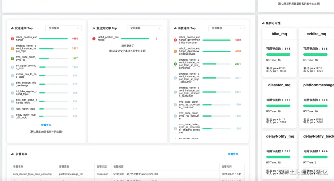
Task: Click delayNotify_mq available nodes progress bar
Action: tap(278, 157)
